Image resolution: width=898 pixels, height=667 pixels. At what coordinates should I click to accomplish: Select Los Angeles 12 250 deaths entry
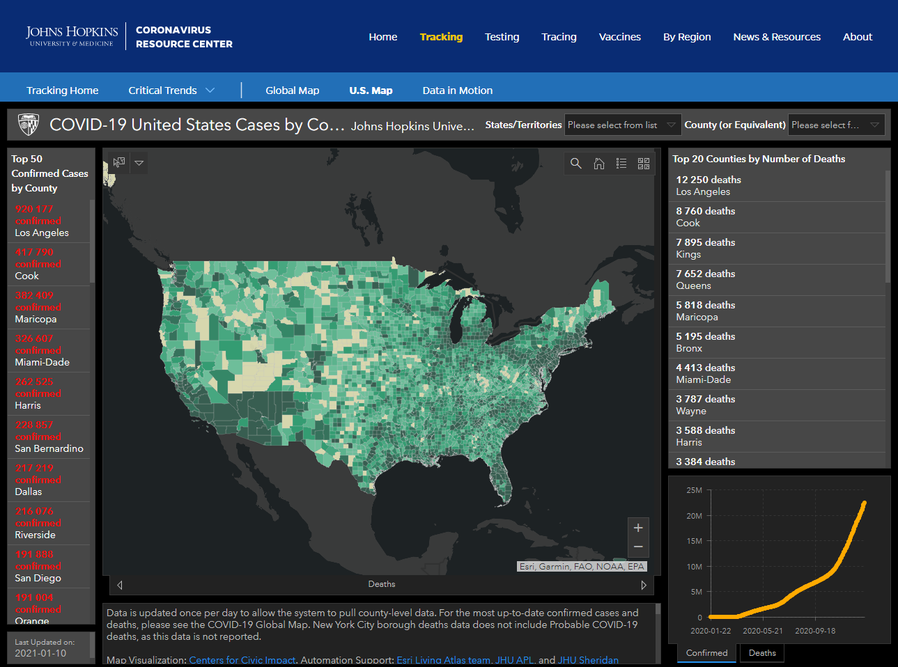[x=777, y=186]
